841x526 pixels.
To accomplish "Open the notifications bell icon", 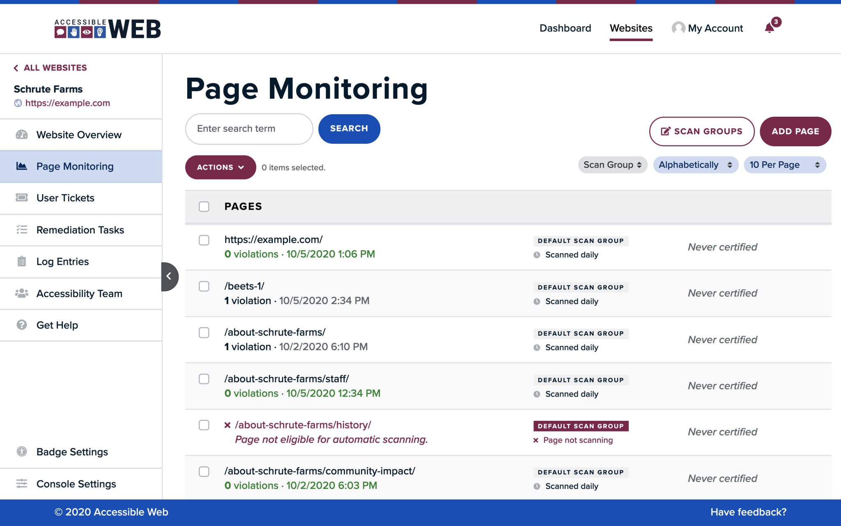I will pyautogui.click(x=769, y=28).
